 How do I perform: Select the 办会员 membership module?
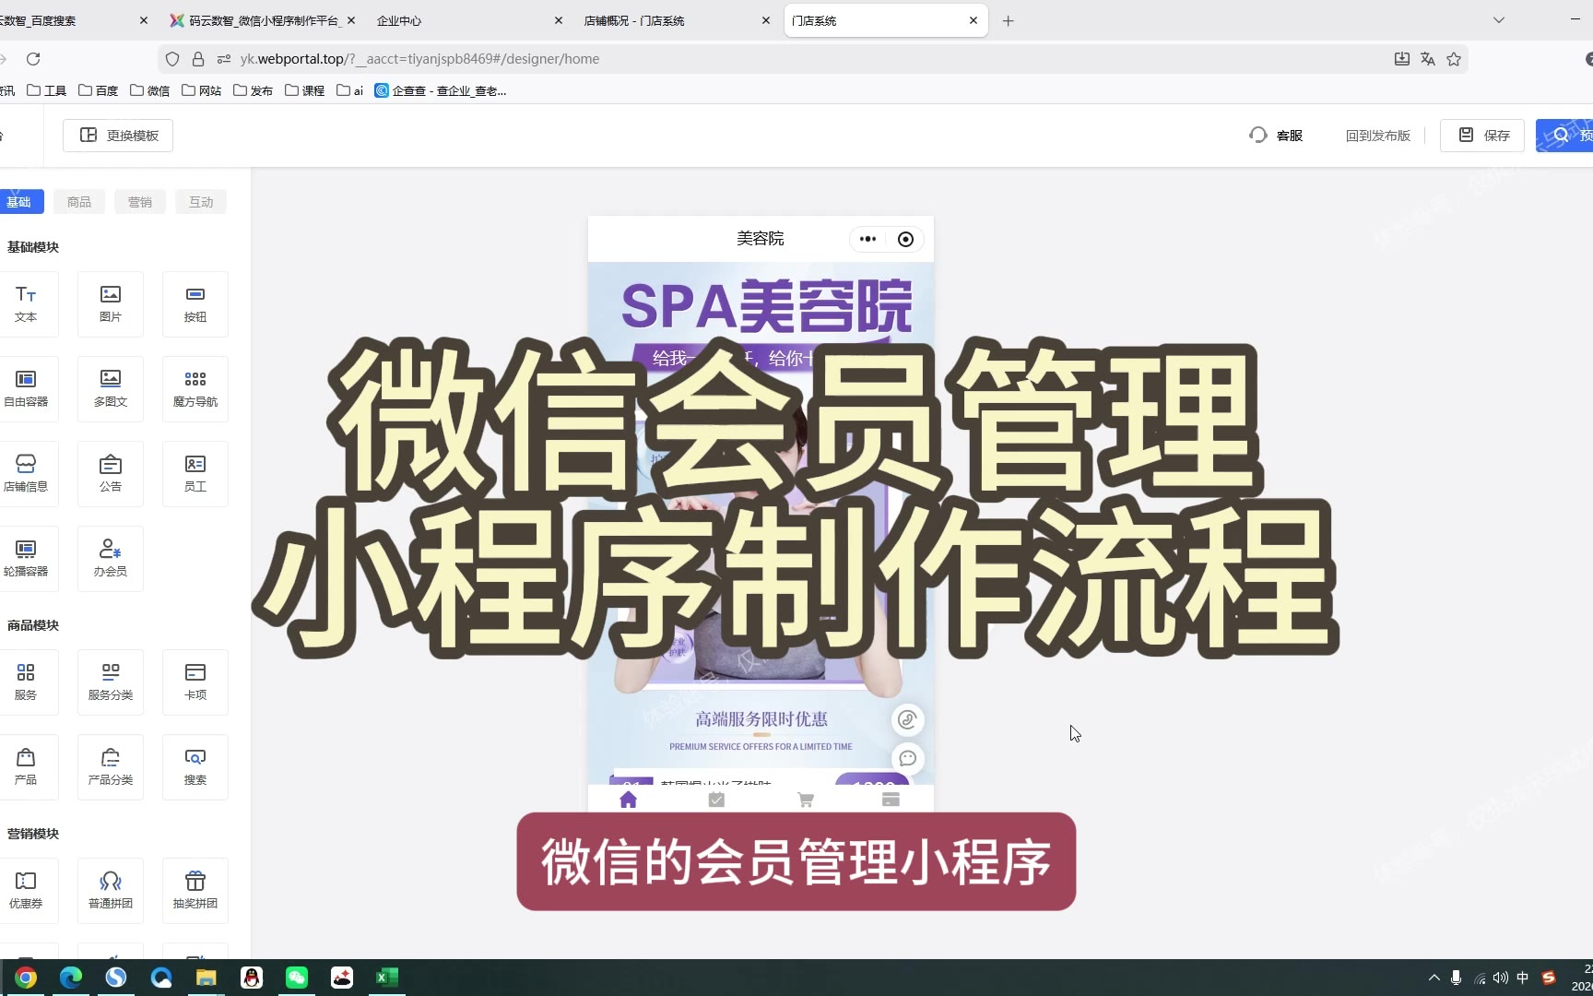point(111,558)
